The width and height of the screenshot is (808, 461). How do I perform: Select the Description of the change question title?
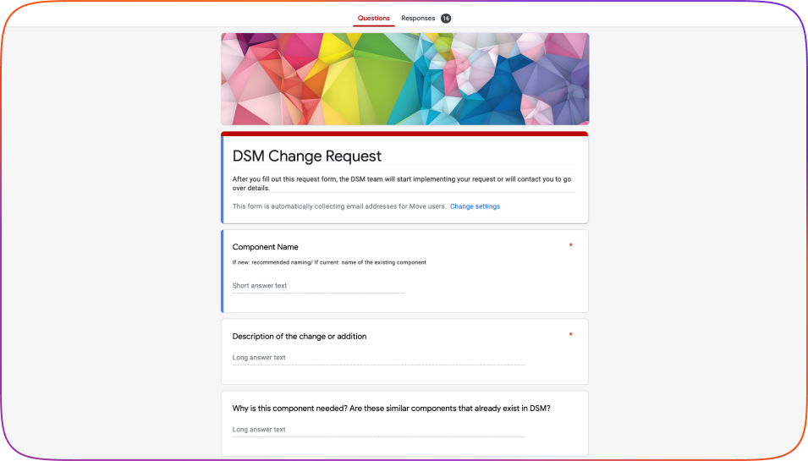299,336
